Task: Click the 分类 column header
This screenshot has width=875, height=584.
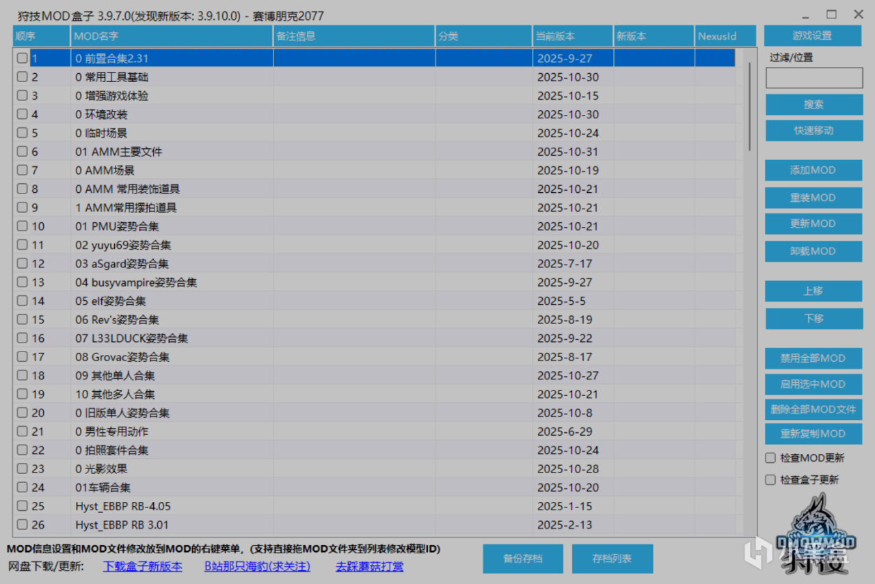Action: (484, 36)
